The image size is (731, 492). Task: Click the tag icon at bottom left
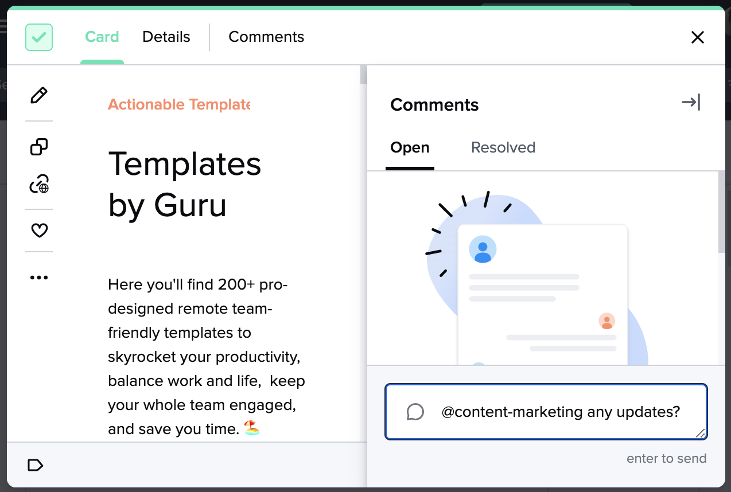pos(36,465)
